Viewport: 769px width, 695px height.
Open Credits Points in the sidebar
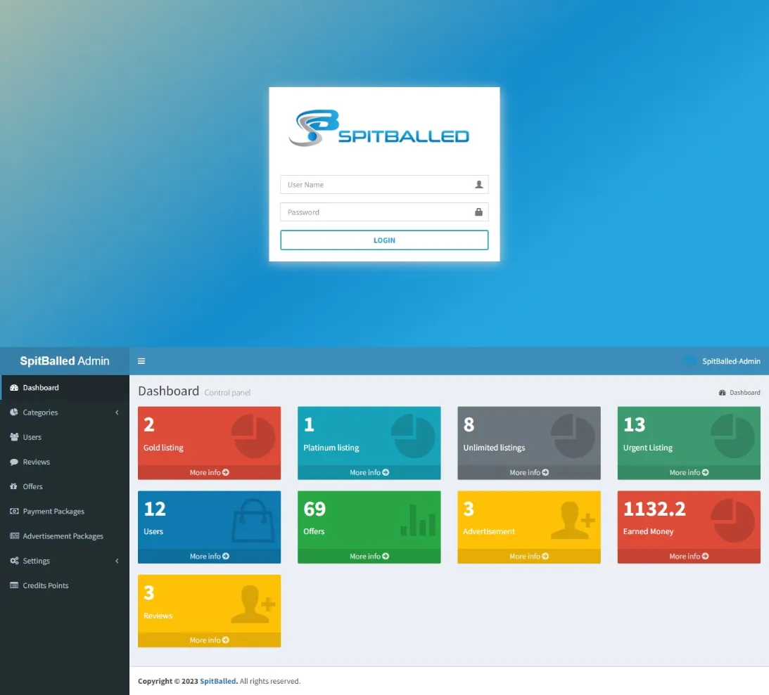65,585
